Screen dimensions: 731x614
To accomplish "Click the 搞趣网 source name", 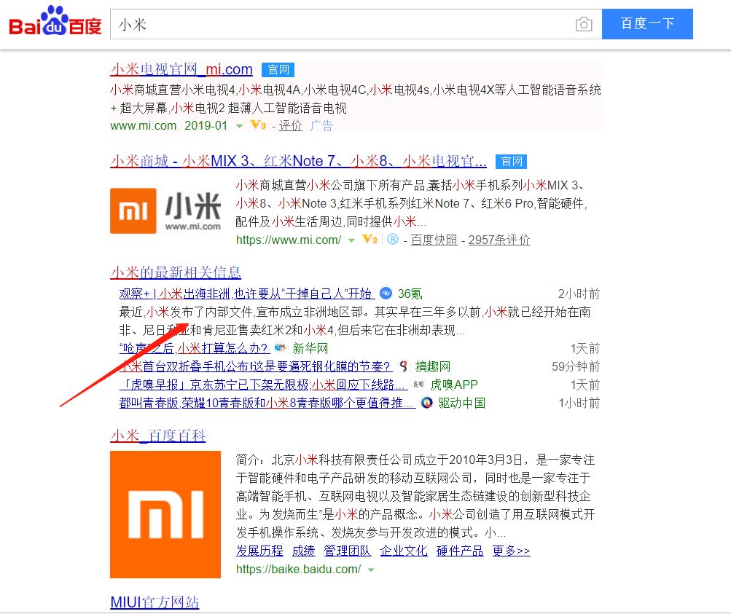I will tap(433, 366).
